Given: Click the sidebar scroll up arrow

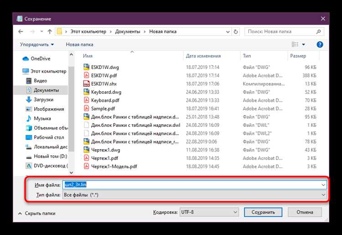Looking at the screenshot, I should (x=71, y=55).
